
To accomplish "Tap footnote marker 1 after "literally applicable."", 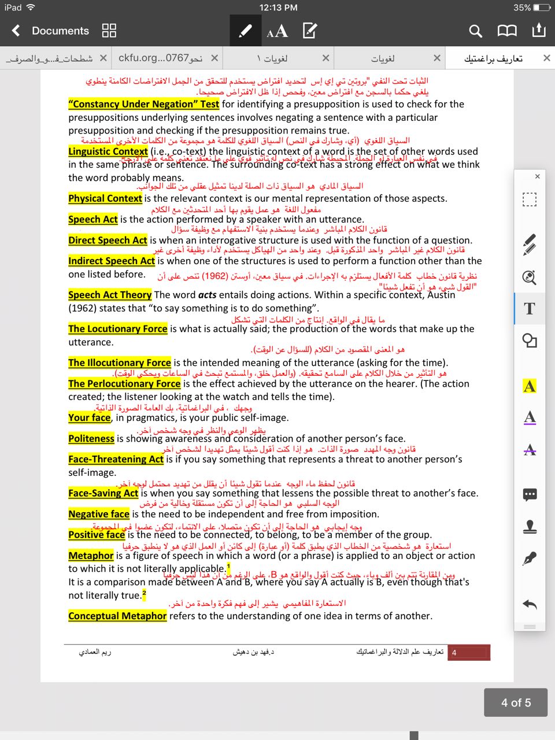I will [229, 567].
